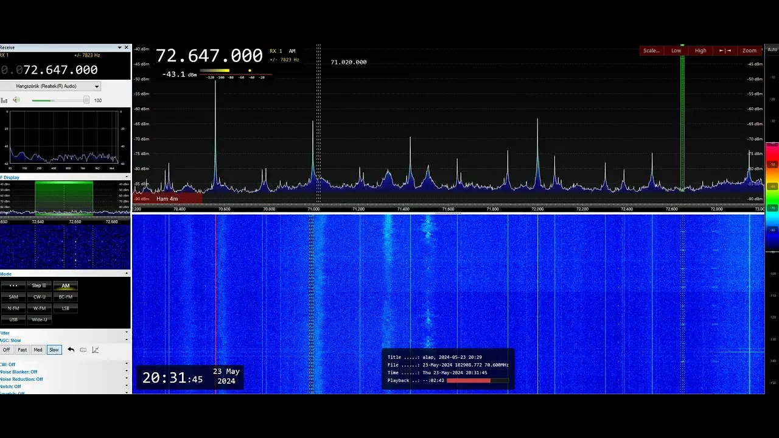Click the AGC chart graph icon
The width and height of the screenshot is (779, 438).
[95, 350]
